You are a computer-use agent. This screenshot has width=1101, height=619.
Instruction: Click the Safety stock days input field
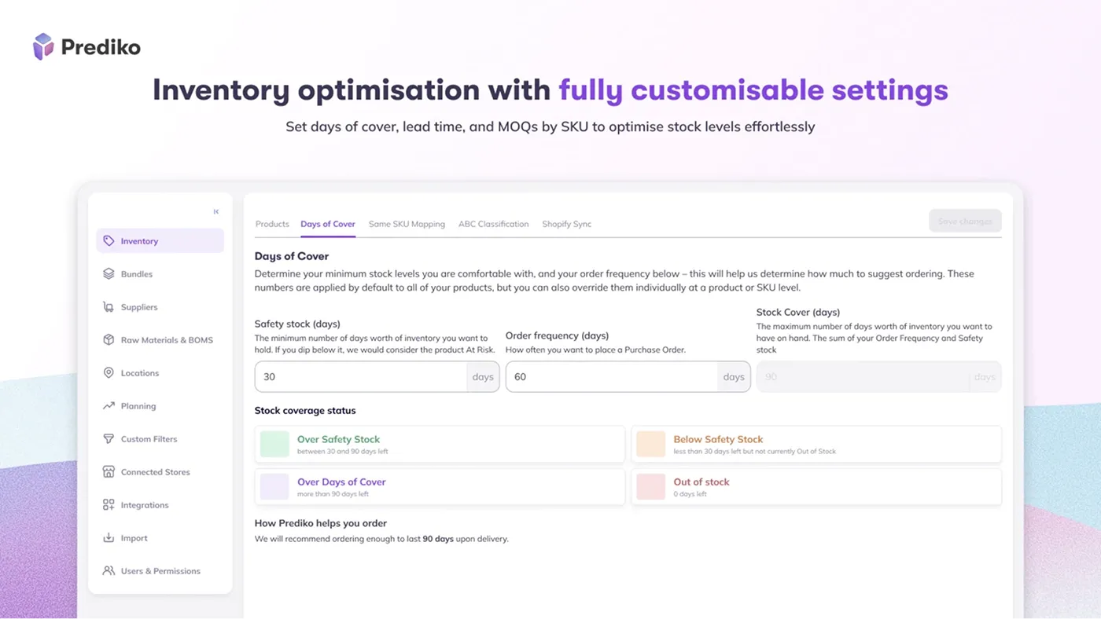(362, 377)
